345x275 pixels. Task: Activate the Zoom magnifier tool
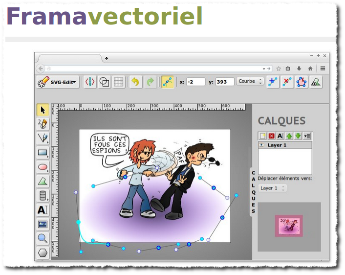click(x=43, y=239)
